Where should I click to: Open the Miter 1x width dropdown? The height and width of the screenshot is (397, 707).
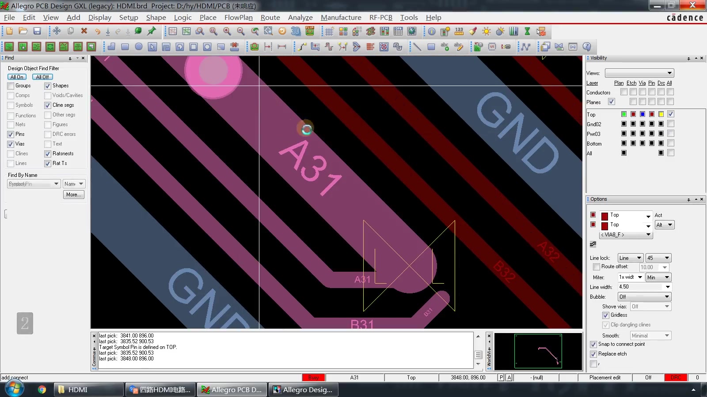pyautogui.click(x=631, y=277)
